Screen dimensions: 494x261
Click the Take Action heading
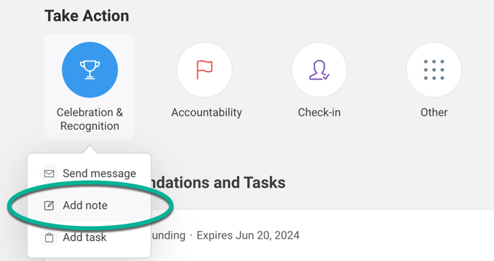(87, 16)
